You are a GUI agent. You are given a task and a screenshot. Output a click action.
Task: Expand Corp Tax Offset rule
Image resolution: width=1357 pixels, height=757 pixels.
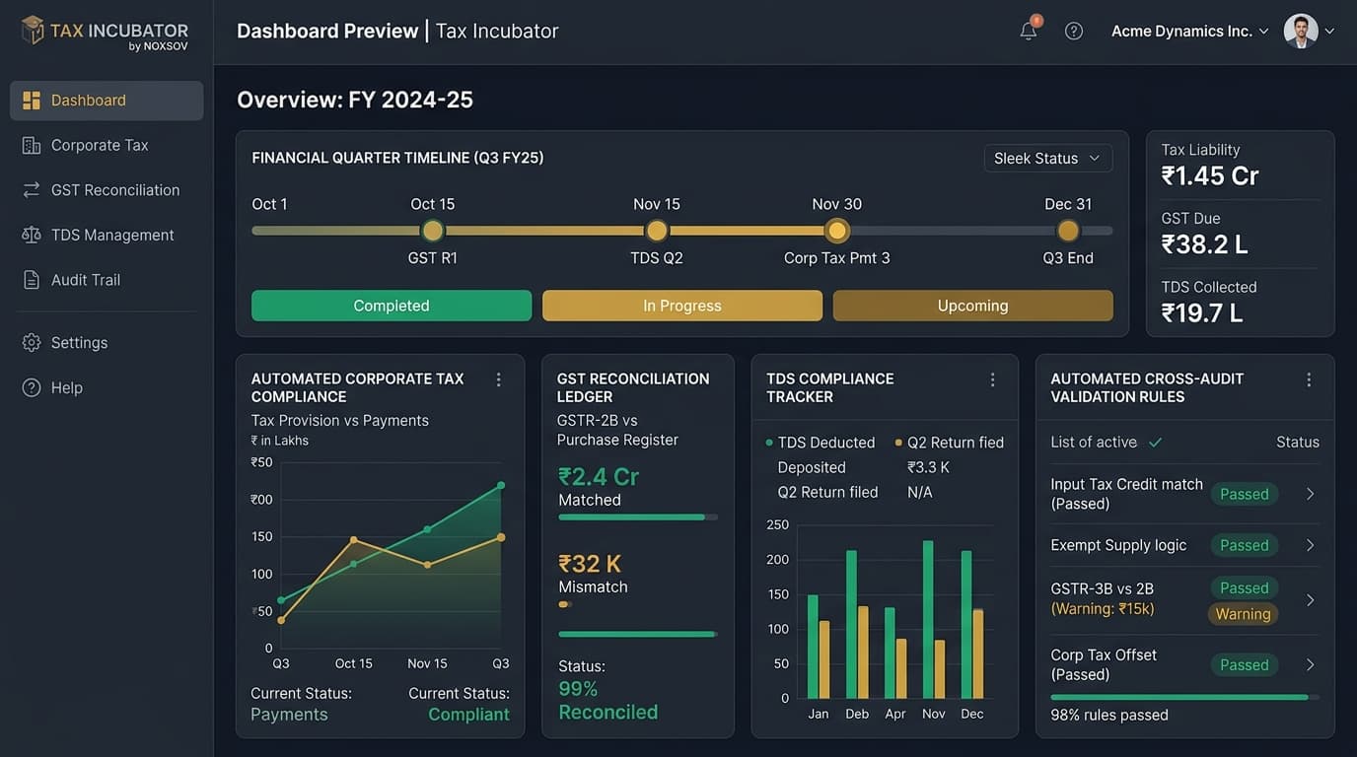coord(1311,665)
